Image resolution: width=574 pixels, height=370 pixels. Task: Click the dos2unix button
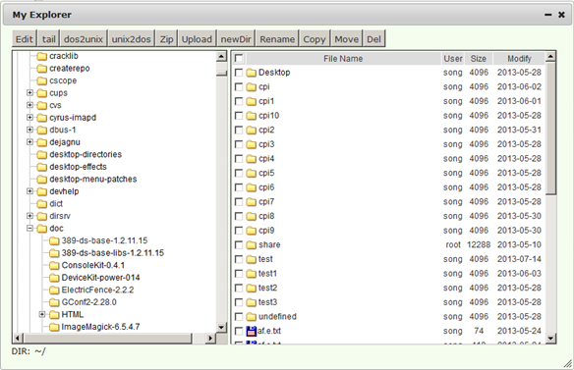84,39
